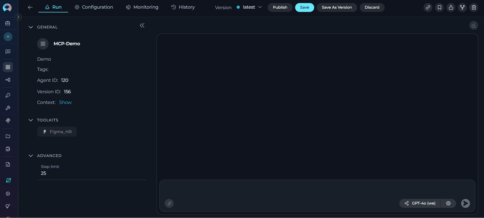484x218 pixels.
Task: Open the key credentials icon in sidebar
Action: pos(8,95)
